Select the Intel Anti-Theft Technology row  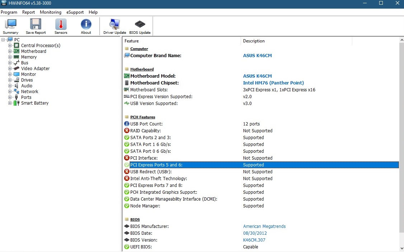coord(261,179)
